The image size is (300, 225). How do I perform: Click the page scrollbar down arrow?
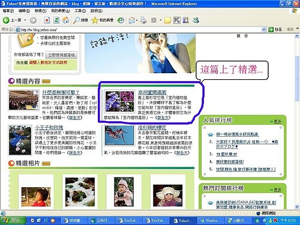pos(297,206)
